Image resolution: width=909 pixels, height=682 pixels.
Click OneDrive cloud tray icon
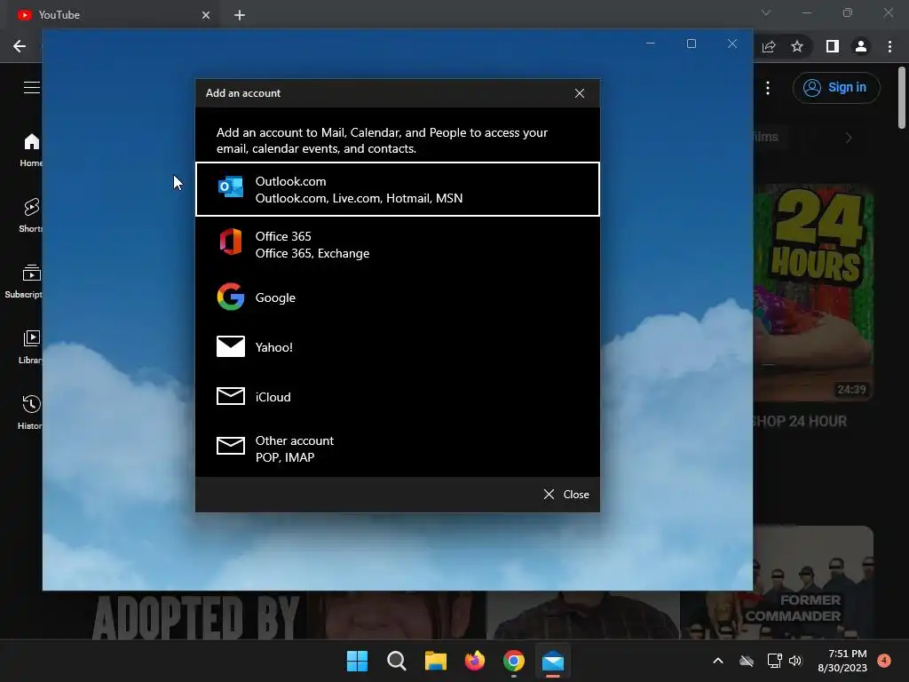[747, 661]
